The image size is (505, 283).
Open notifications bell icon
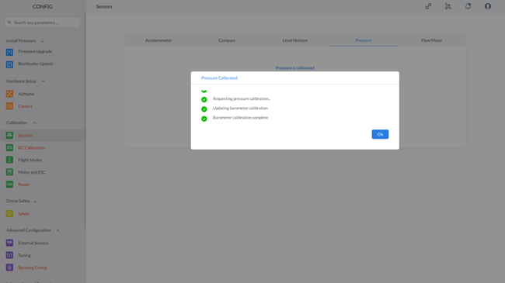pyautogui.click(x=468, y=6)
